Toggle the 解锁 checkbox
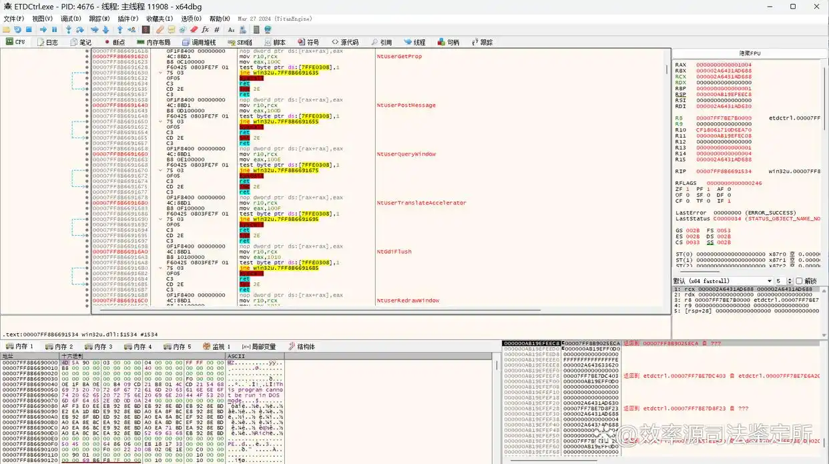This screenshot has width=829, height=464. click(799, 281)
